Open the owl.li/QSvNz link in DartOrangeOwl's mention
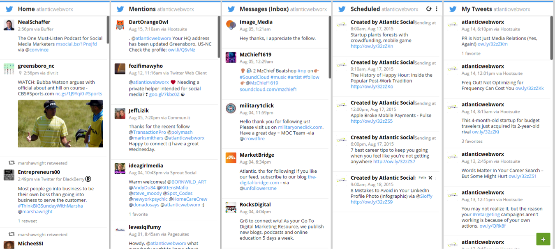 coord(181,50)
